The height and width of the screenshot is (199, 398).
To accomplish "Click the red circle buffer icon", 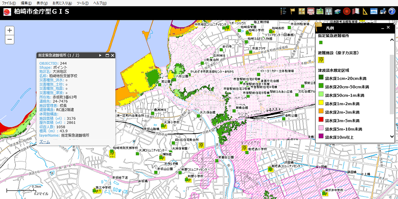I will coord(347,11).
